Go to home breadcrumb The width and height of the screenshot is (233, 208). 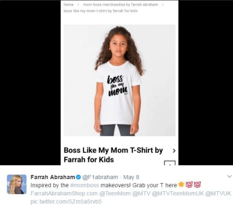click(69, 5)
